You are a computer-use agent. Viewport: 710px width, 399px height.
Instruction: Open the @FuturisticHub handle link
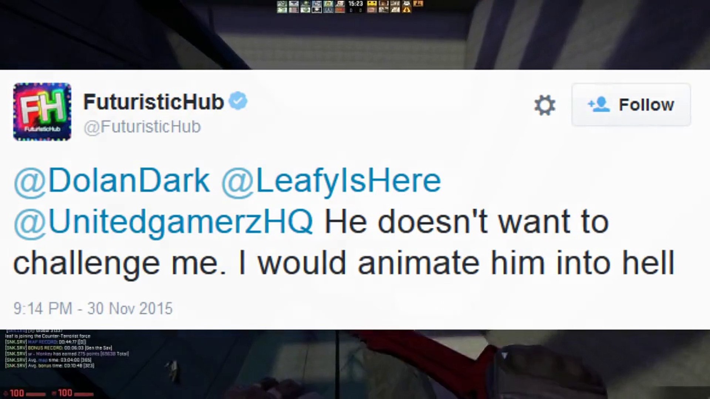(142, 127)
